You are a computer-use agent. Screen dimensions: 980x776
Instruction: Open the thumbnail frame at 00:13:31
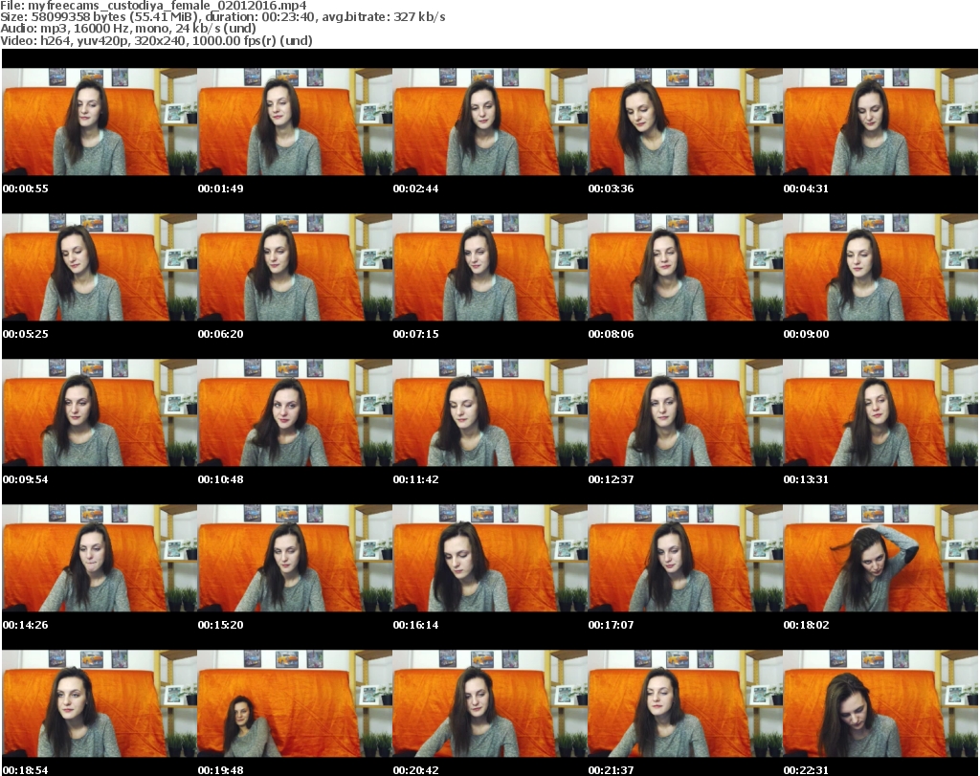coord(880,413)
